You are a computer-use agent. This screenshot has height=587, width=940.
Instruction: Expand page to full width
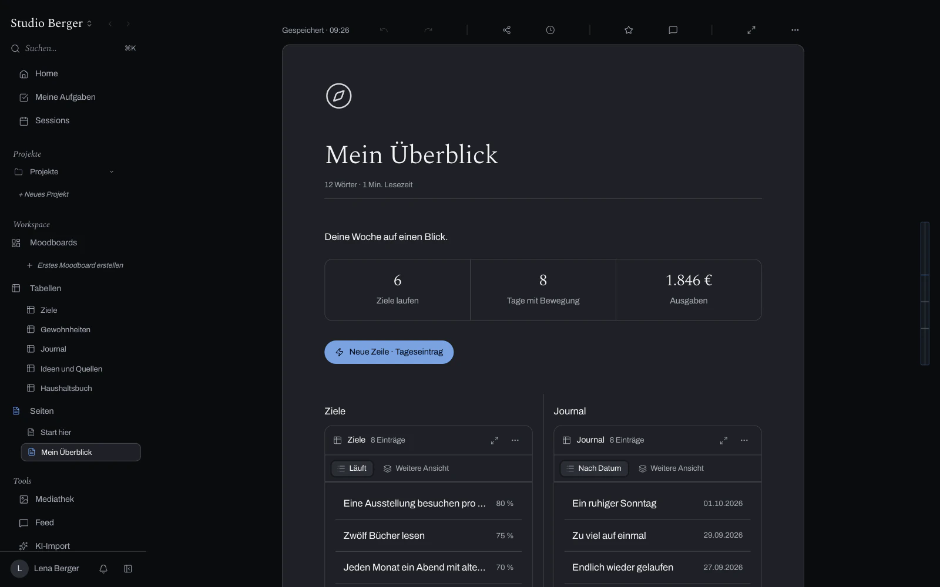(x=751, y=30)
